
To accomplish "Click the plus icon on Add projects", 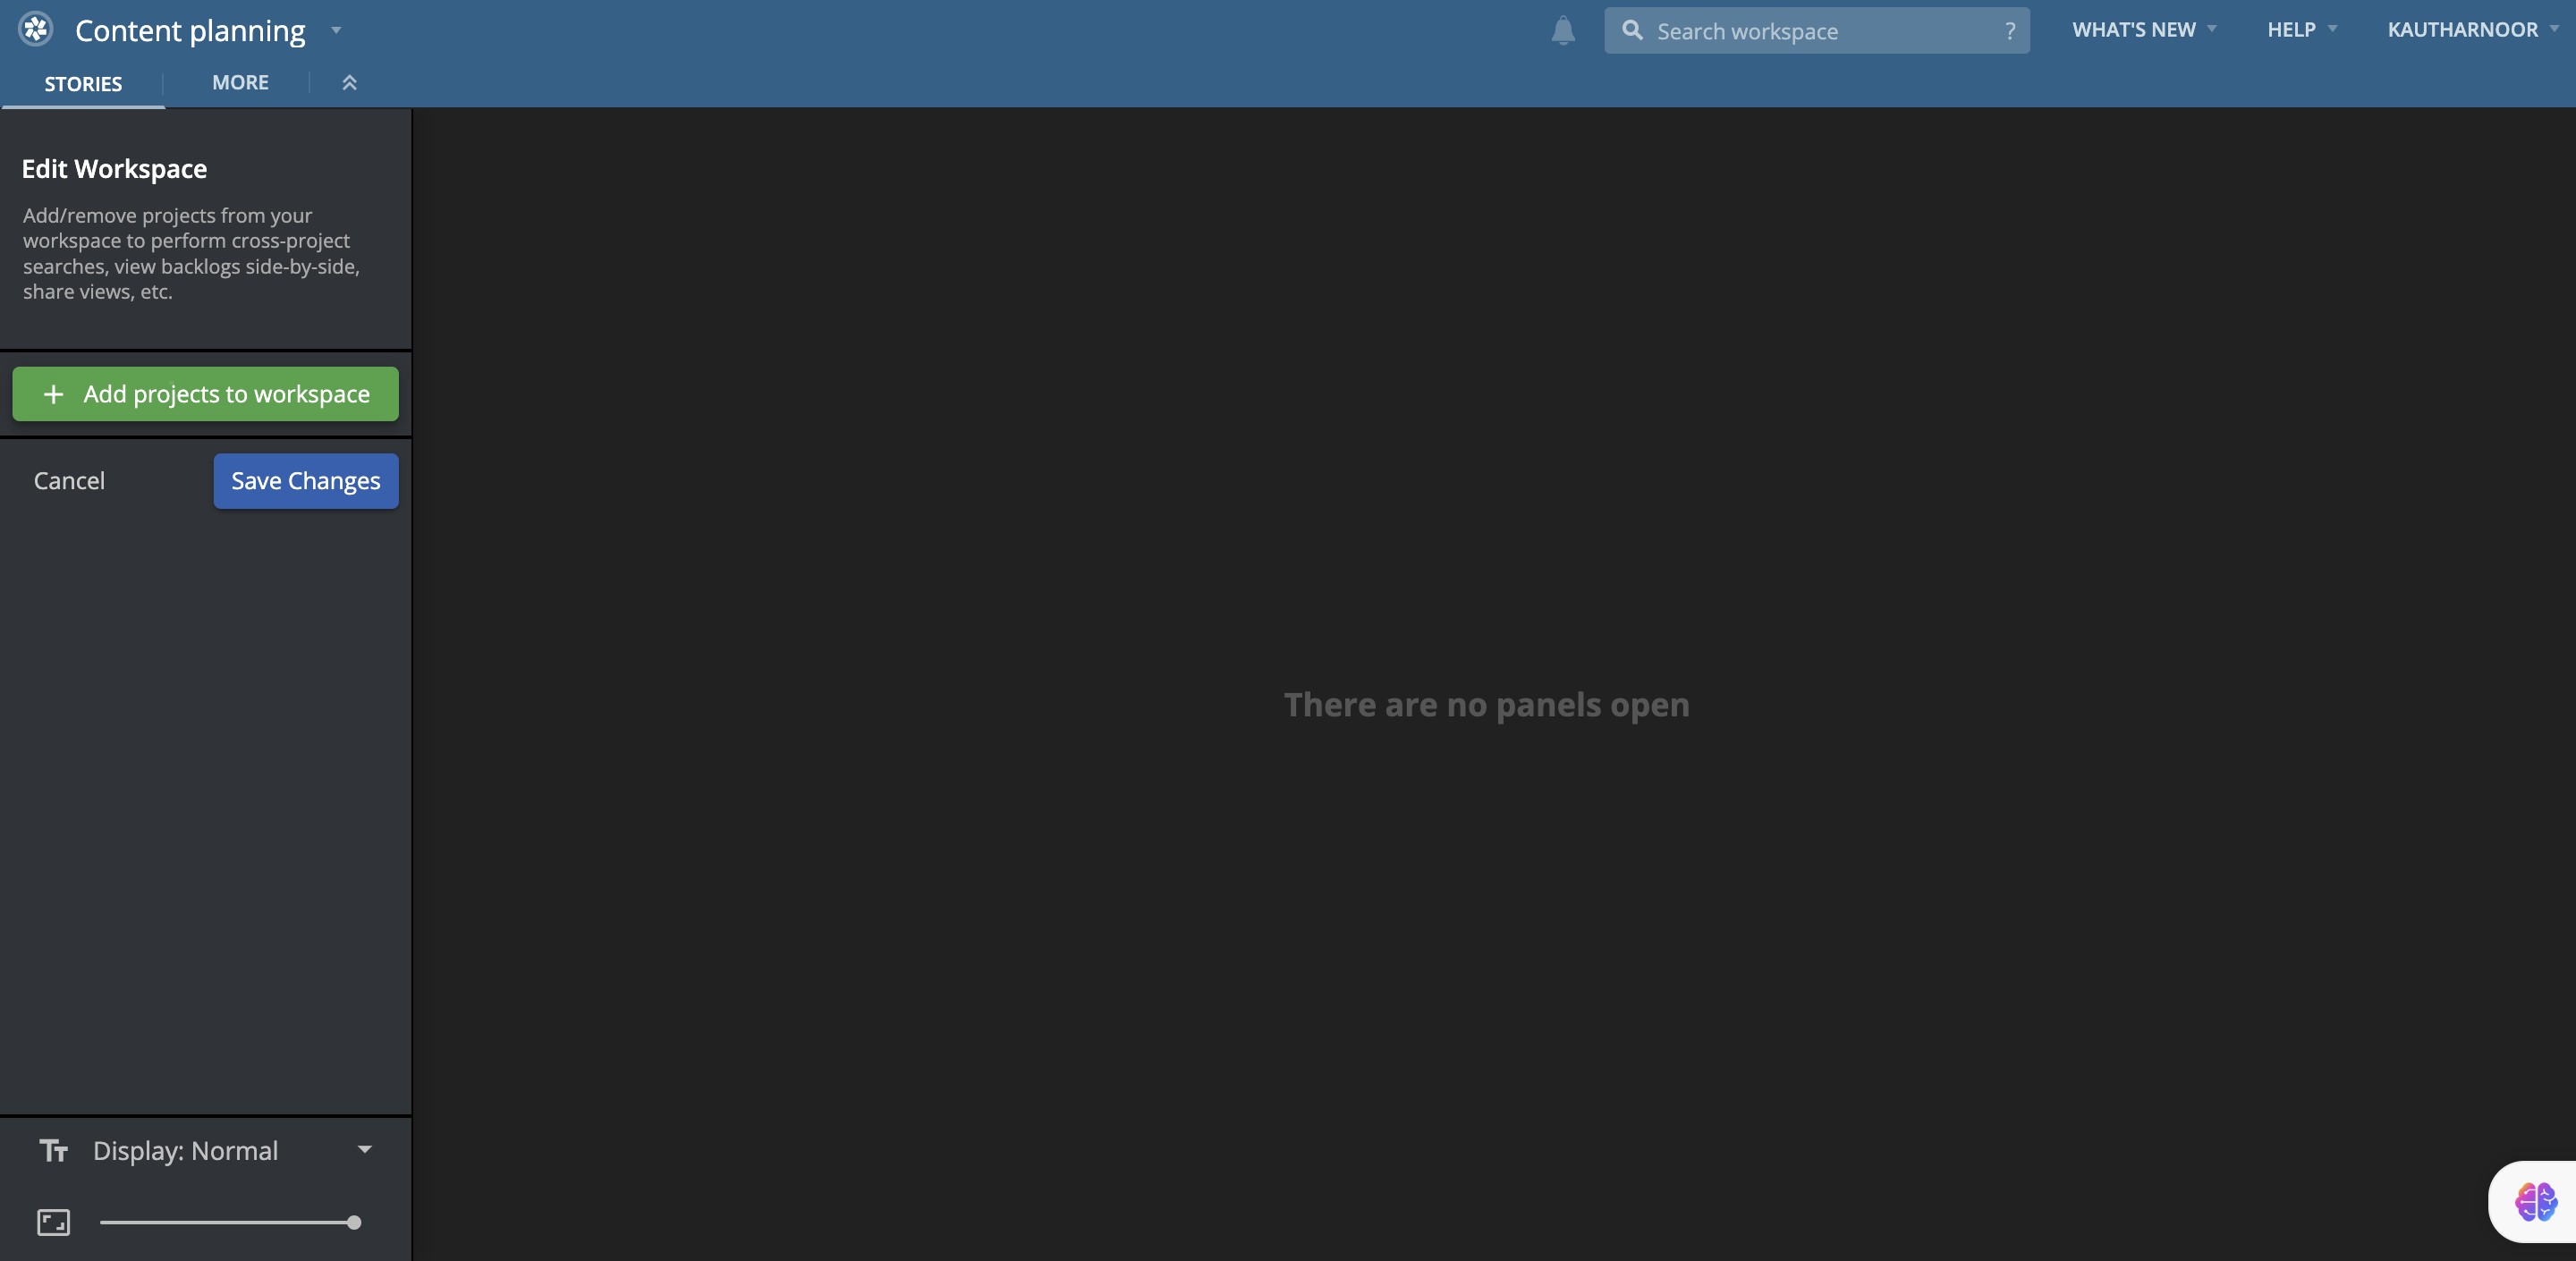I will coord(54,394).
